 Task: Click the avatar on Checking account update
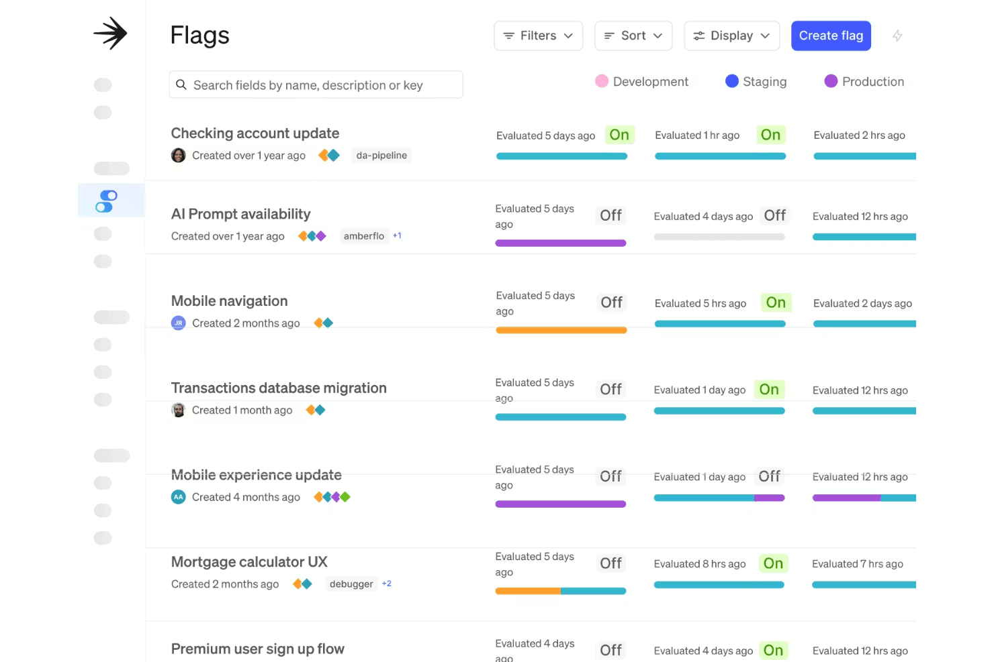click(x=178, y=156)
